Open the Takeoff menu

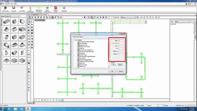(x=7, y=4)
